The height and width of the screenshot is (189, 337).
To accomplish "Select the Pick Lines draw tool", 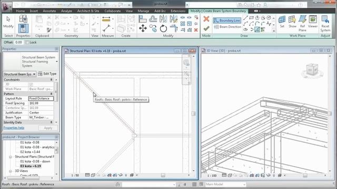I will (257, 29).
